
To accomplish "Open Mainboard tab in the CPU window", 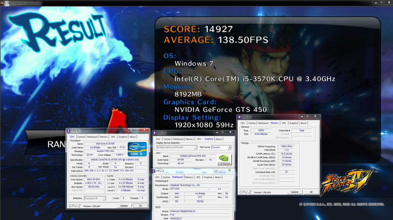I will point(92,137).
